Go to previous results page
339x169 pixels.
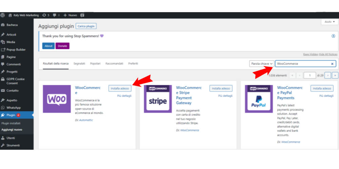[299, 75]
